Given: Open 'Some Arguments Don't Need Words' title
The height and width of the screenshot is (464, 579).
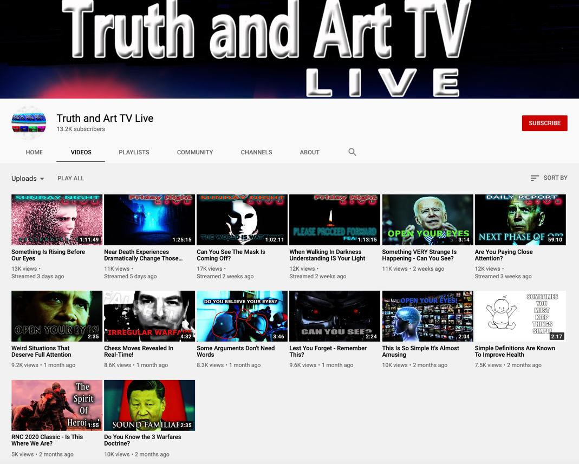Looking at the screenshot, I should [x=235, y=351].
